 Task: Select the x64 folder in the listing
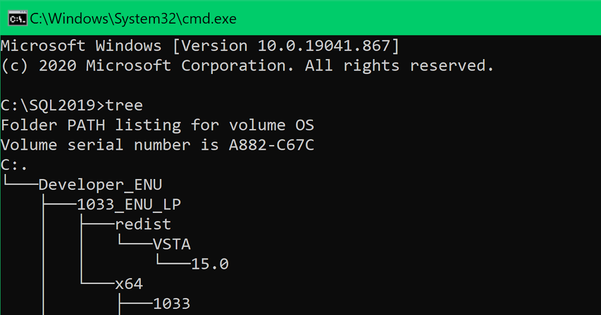coord(130,283)
